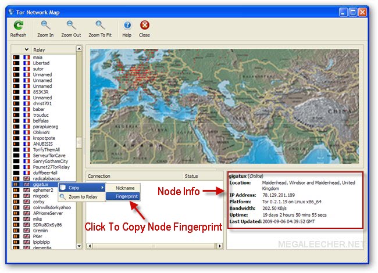Click the IP address 78.129.201.189
The height and width of the screenshot is (273, 378).
(279, 195)
